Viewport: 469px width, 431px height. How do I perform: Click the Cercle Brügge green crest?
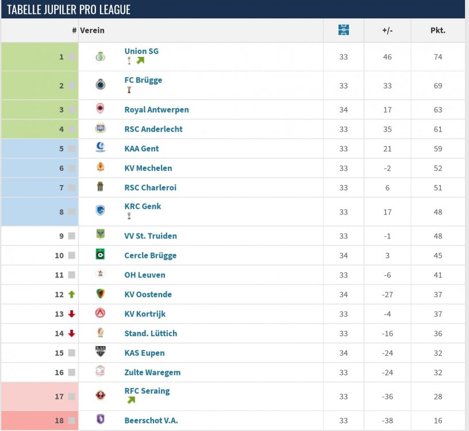(x=100, y=254)
